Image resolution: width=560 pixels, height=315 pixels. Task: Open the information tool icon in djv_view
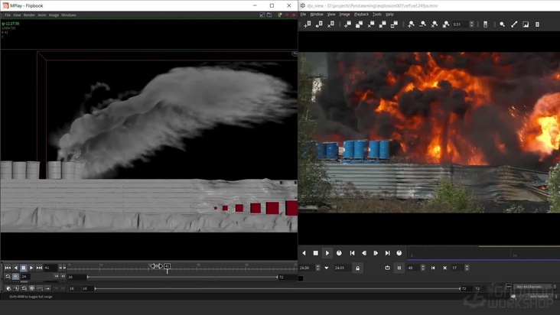[x=537, y=24]
